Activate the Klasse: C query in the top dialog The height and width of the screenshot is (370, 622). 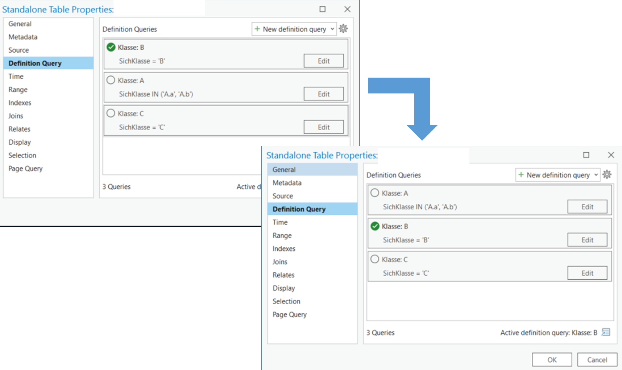111,113
